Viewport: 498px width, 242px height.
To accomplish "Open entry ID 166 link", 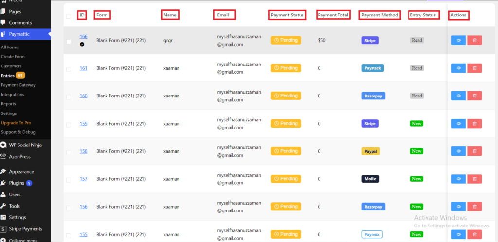I will click(x=83, y=36).
